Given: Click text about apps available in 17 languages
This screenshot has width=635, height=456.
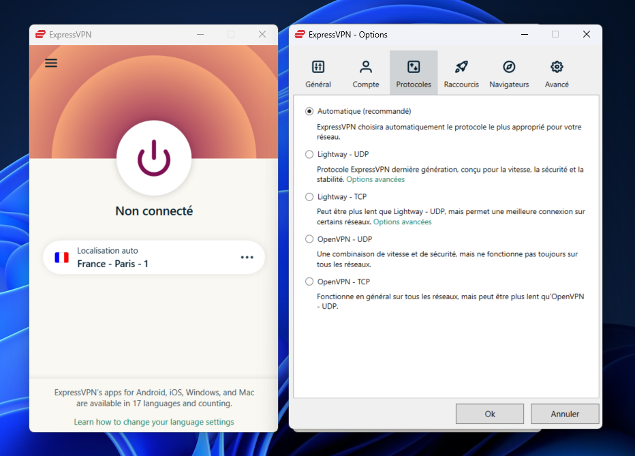Looking at the screenshot, I should (154, 398).
